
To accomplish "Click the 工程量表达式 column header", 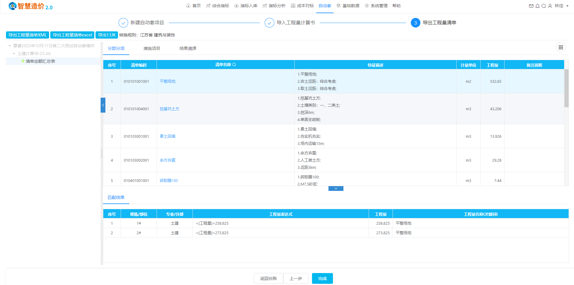I will [x=281, y=214].
